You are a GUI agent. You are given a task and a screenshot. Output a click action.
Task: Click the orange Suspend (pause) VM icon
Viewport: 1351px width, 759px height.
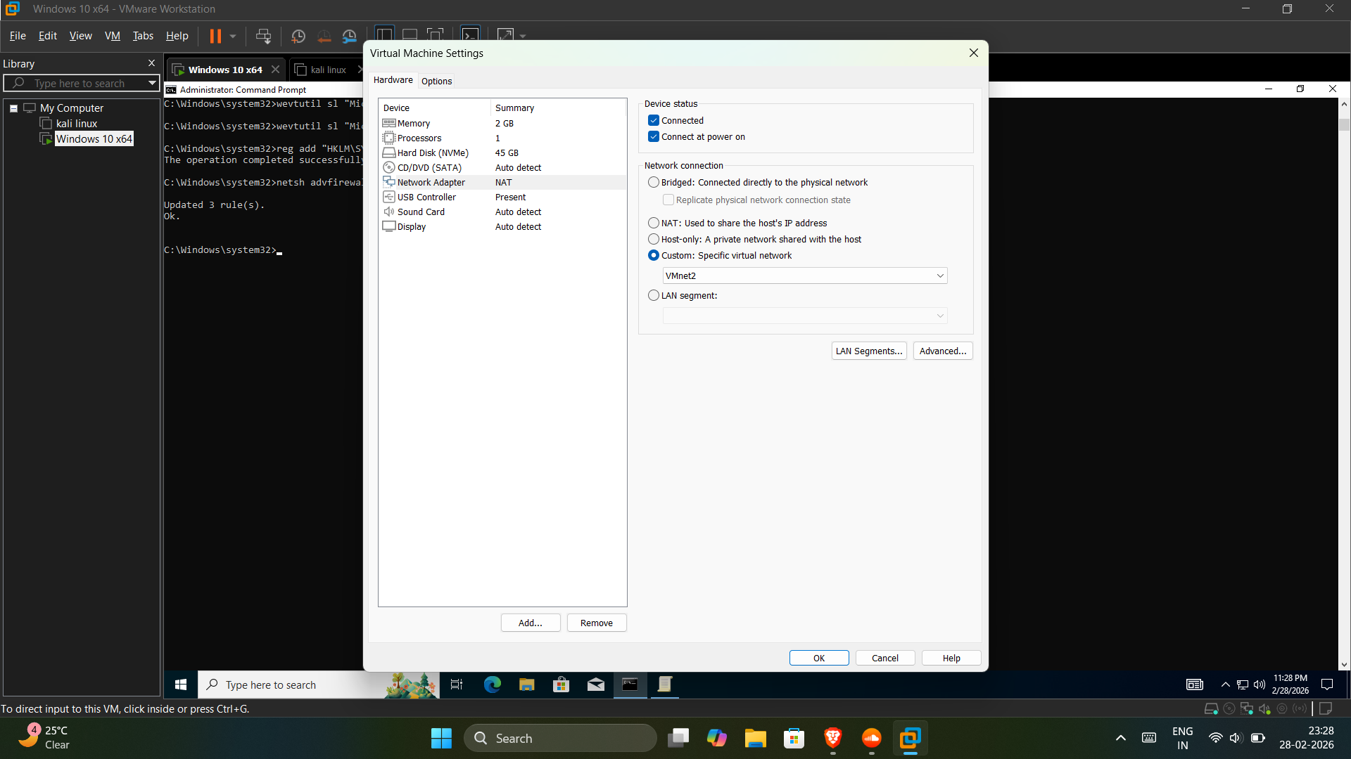(x=215, y=36)
